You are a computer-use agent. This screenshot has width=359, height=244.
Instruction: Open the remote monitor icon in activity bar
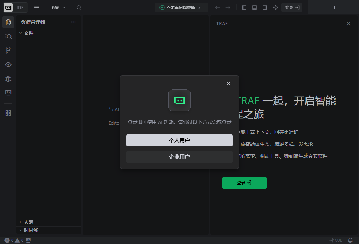[8, 93]
